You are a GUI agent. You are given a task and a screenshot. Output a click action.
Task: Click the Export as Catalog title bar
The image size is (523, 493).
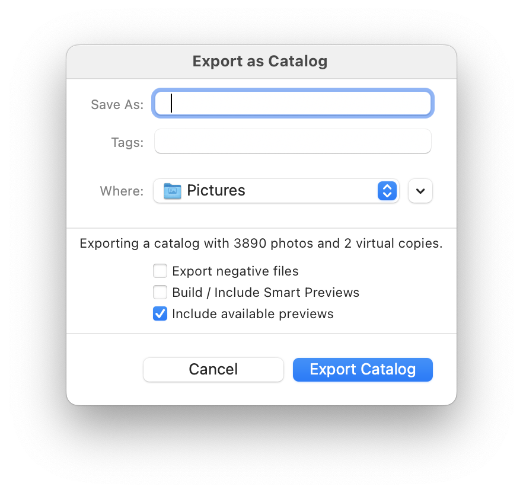[x=261, y=62]
